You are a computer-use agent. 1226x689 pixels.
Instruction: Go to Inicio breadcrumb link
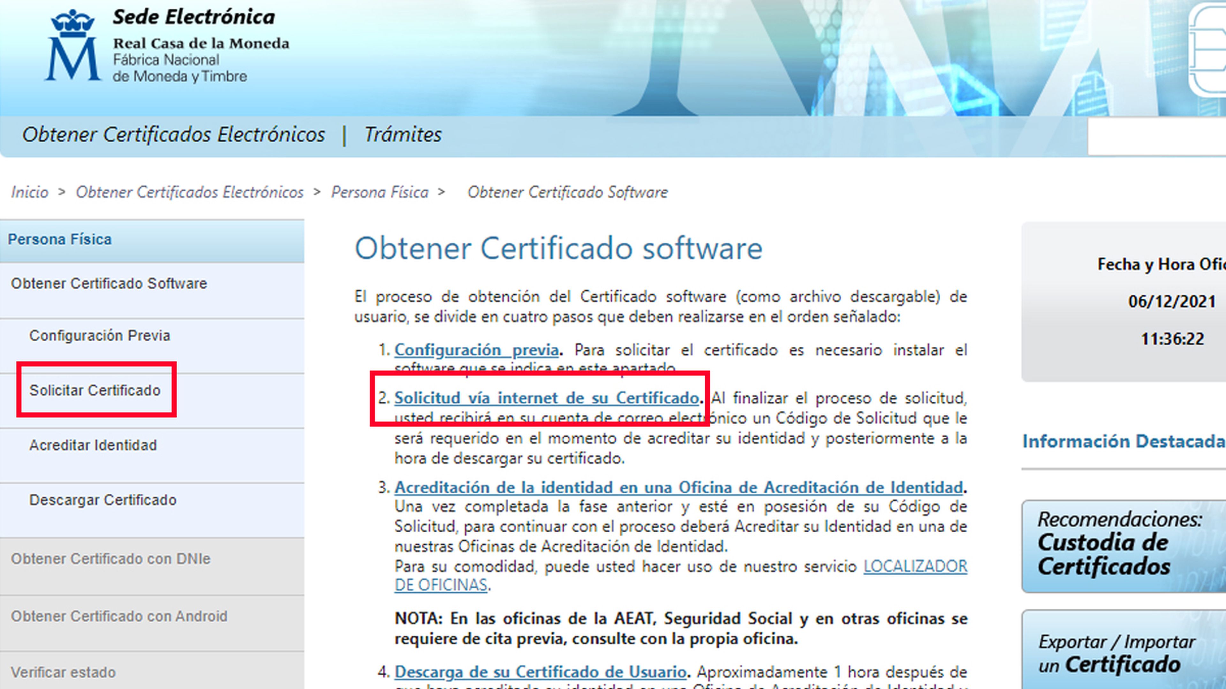[x=29, y=192]
